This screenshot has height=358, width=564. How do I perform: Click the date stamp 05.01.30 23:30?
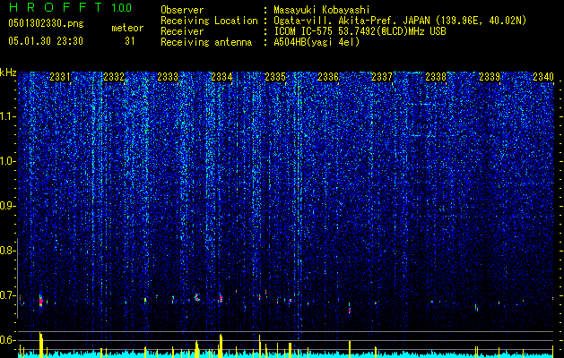click(x=46, y=41)
